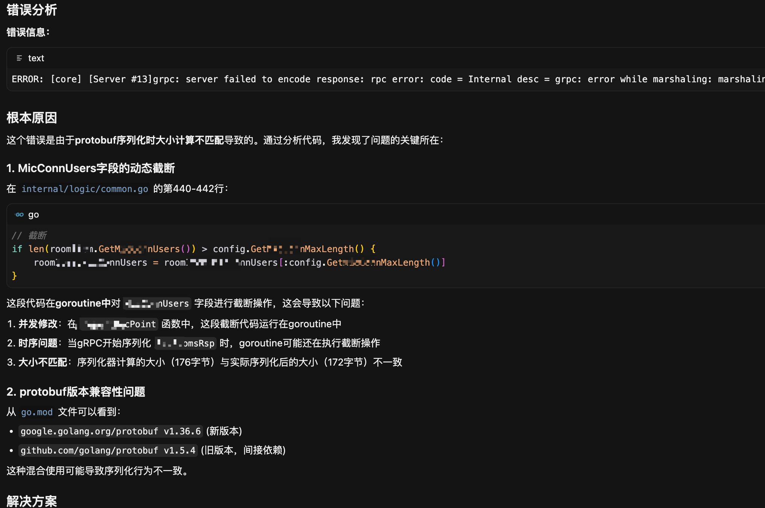The image size is (765, 508).
Task: Open the go.mod file link
Action: [36, 412]
